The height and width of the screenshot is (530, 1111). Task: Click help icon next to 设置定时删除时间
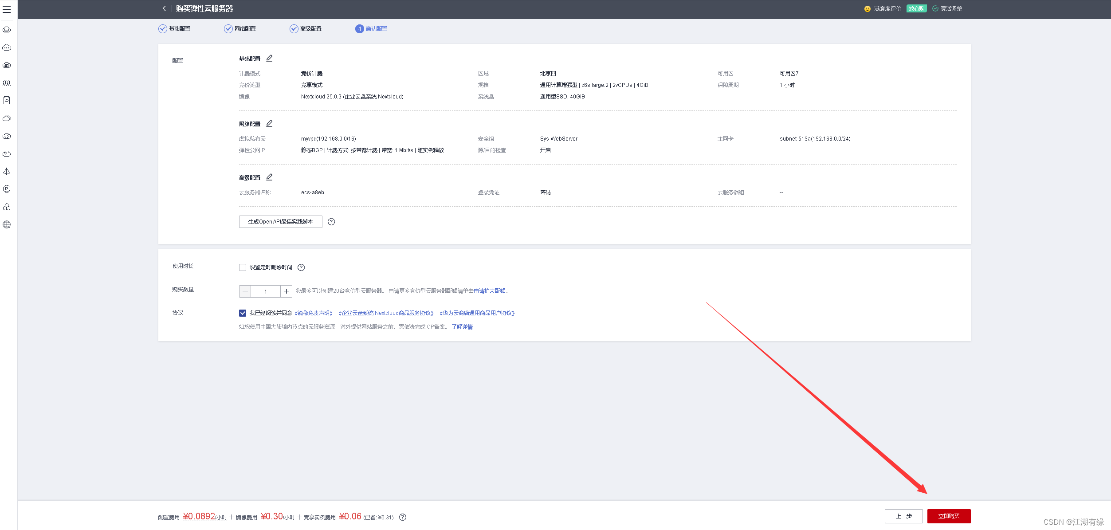(x=301, y=267)
